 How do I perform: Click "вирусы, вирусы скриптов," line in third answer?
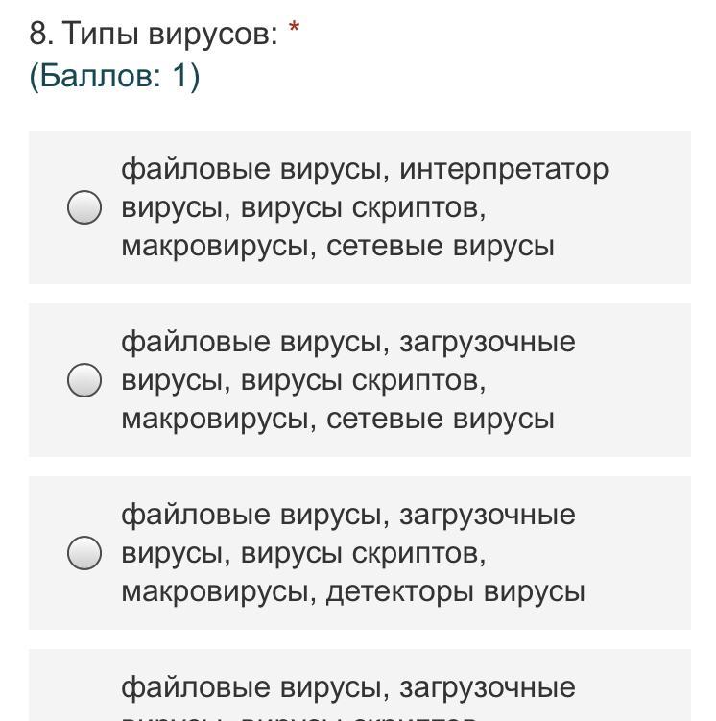tap(303, 553)
